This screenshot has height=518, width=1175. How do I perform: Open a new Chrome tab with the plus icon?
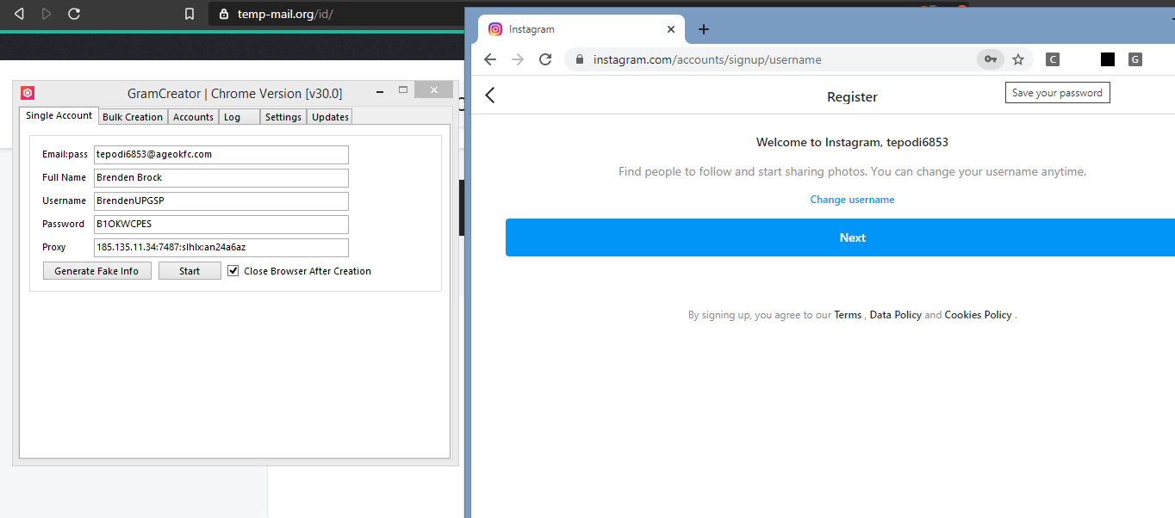[704, 29]
